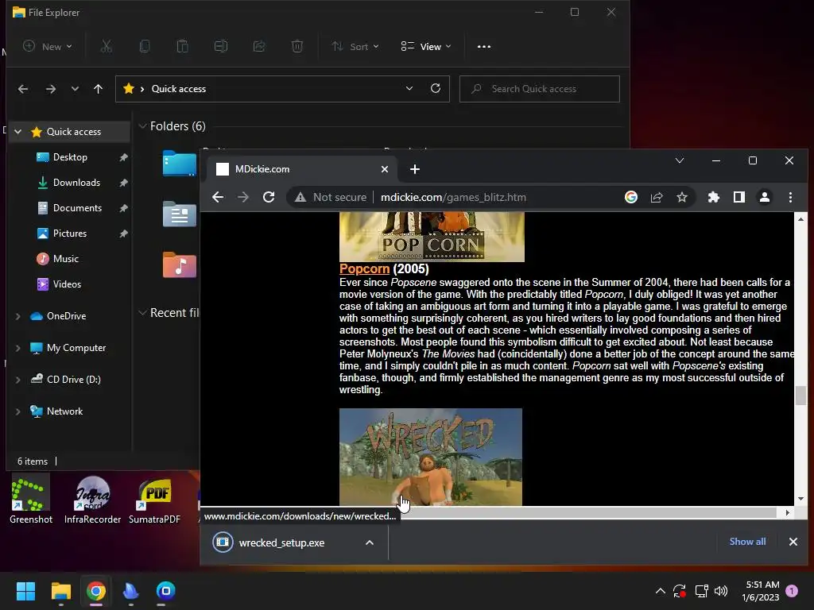Click the Paste icon in File Explorer toolbar
This screenshot has height=610, width=814.
tap(183, 47)
